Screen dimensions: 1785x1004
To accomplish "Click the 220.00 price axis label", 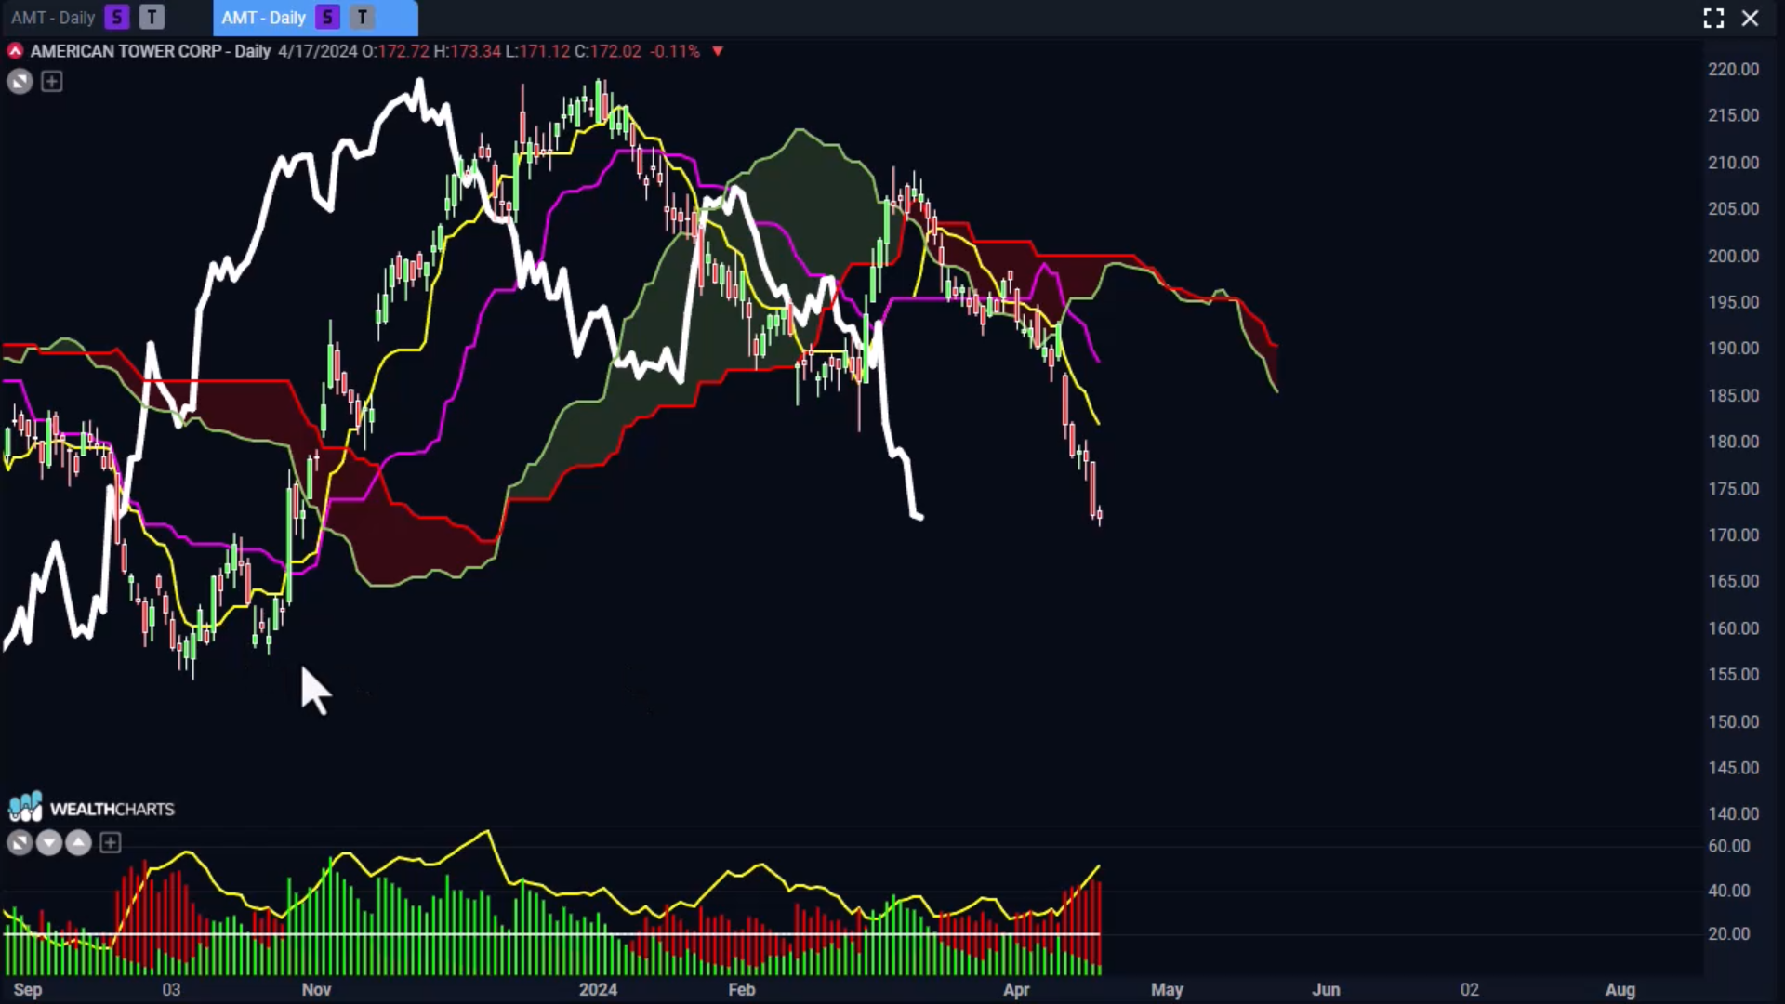I will [x=1733, y=70].
